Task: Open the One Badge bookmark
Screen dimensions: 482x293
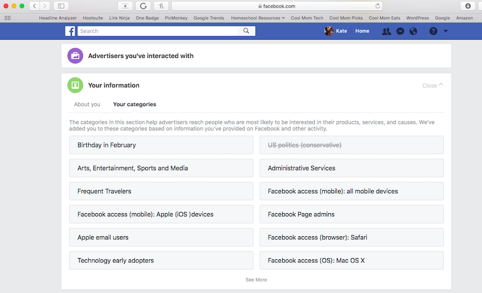Action: tap(147, 18)
